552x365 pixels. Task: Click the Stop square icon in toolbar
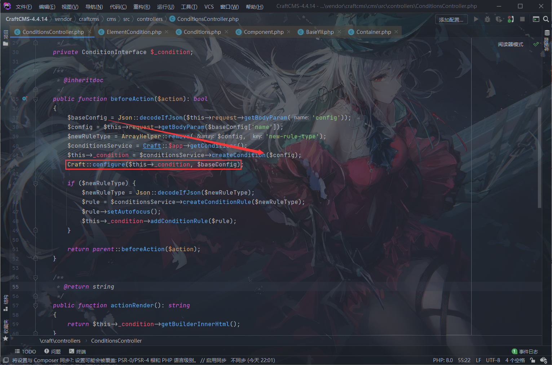click(522, 19)
